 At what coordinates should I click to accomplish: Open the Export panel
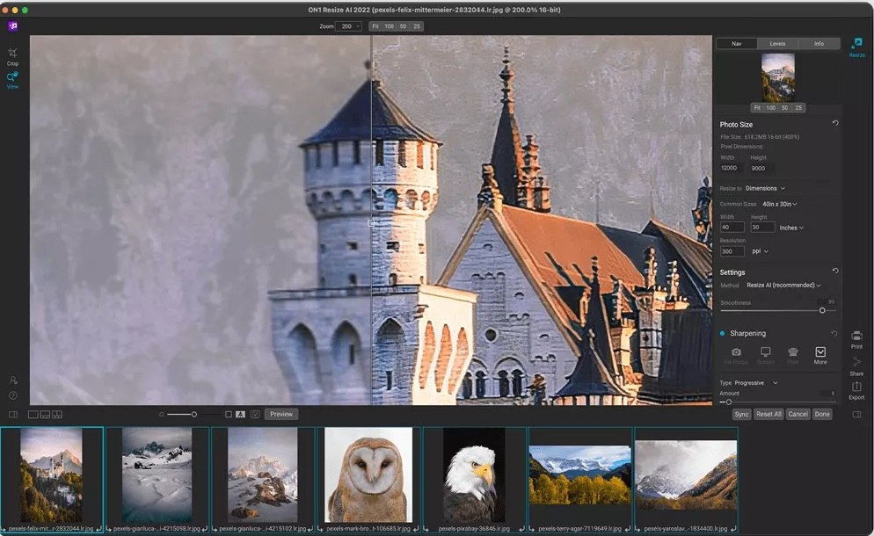click(856, 393)
